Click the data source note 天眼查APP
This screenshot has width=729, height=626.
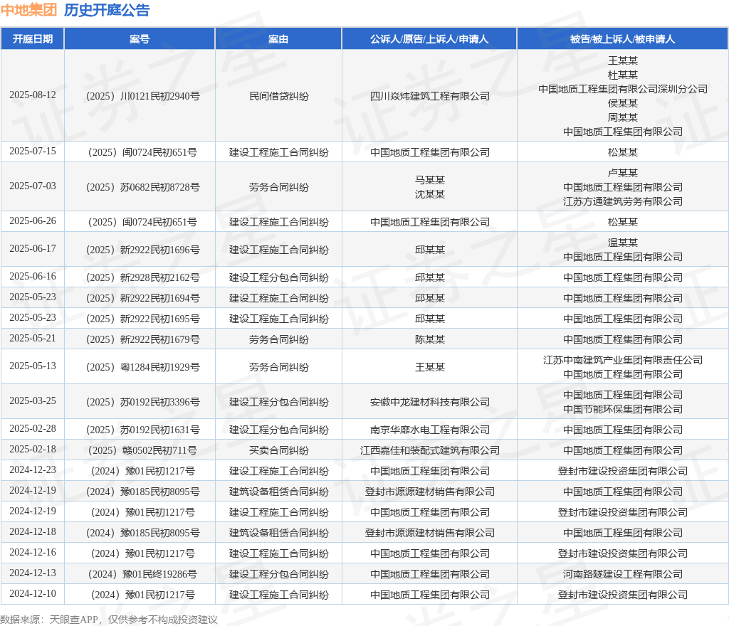(73, 620)
